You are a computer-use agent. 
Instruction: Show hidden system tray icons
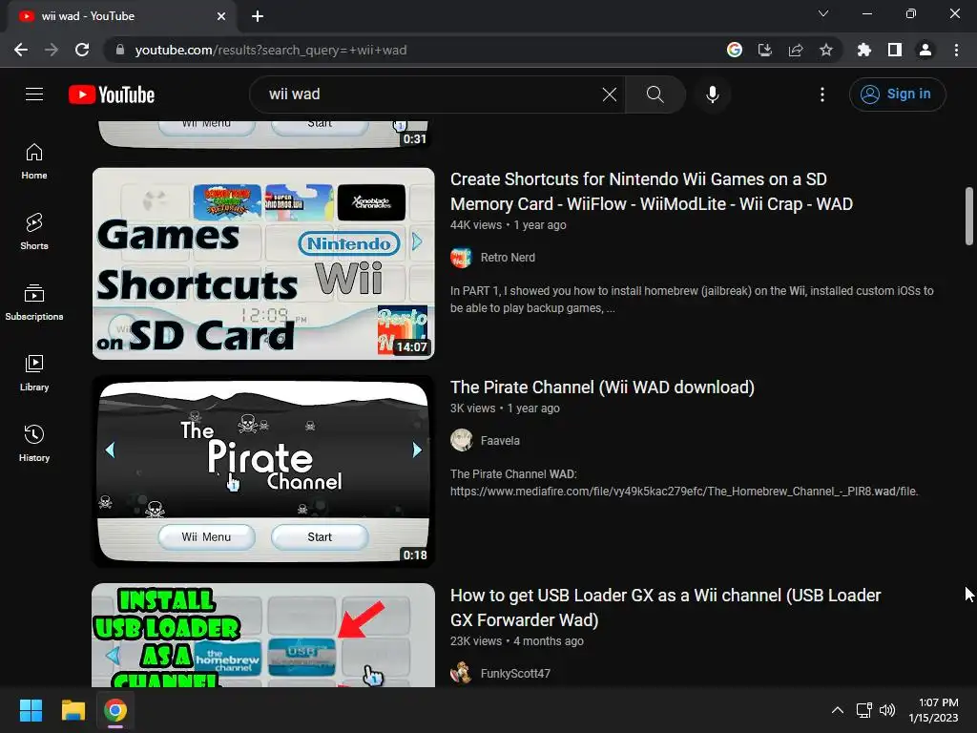tap(838, 710)
